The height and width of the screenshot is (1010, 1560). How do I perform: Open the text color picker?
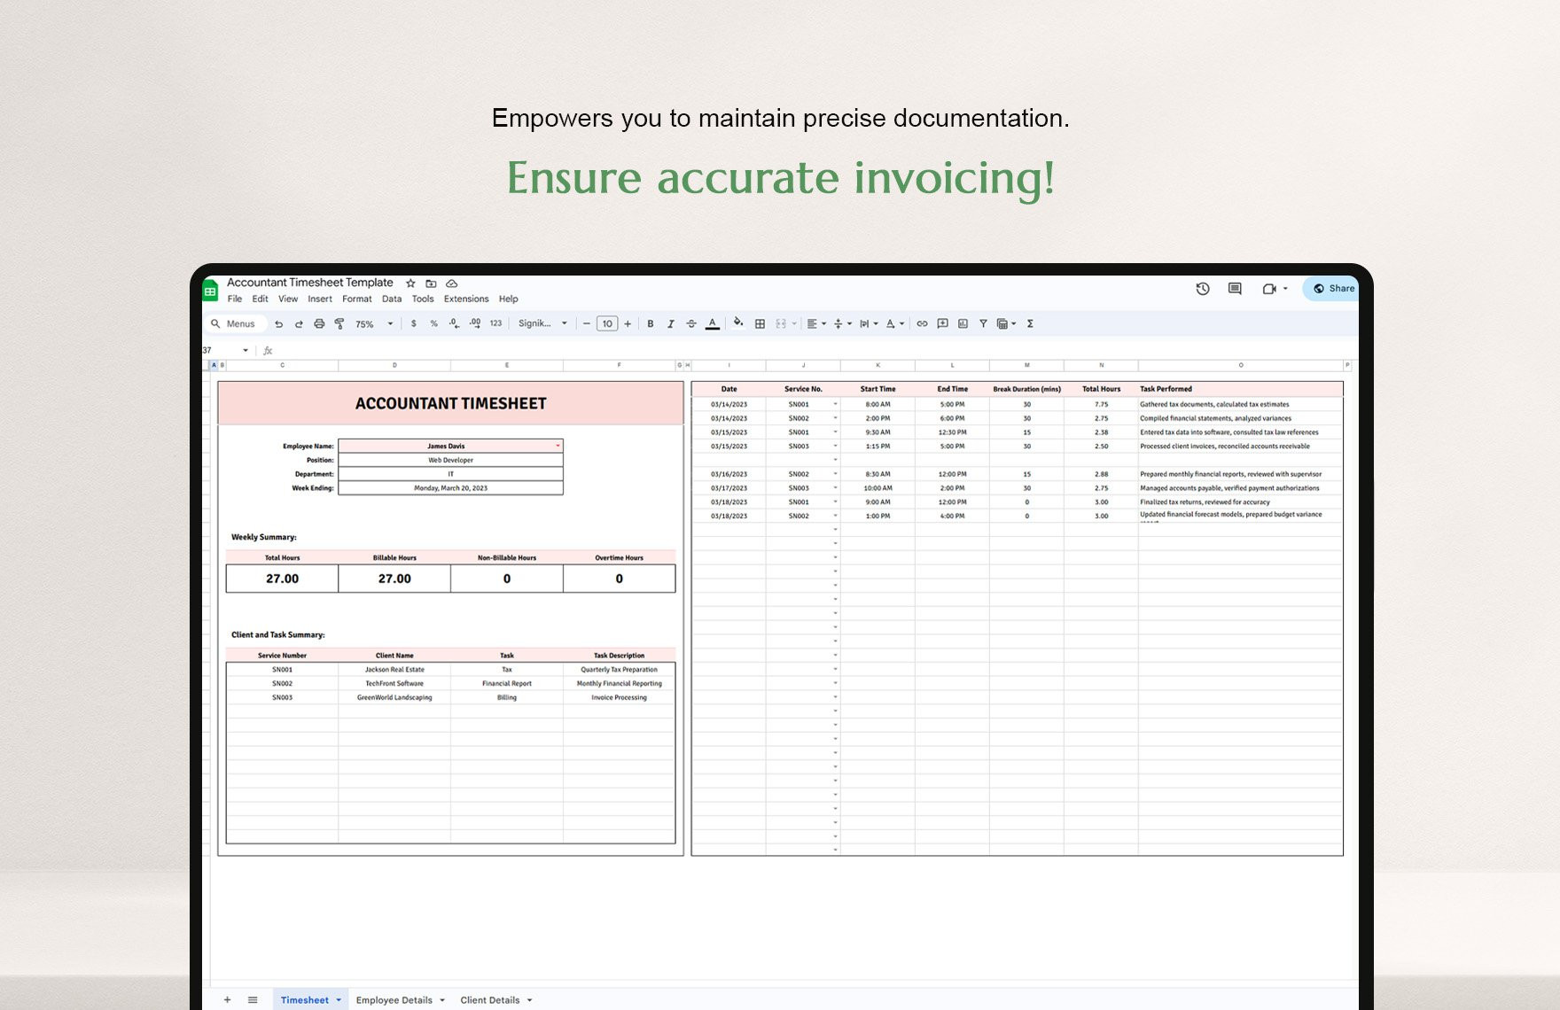[x=712, y=324]
